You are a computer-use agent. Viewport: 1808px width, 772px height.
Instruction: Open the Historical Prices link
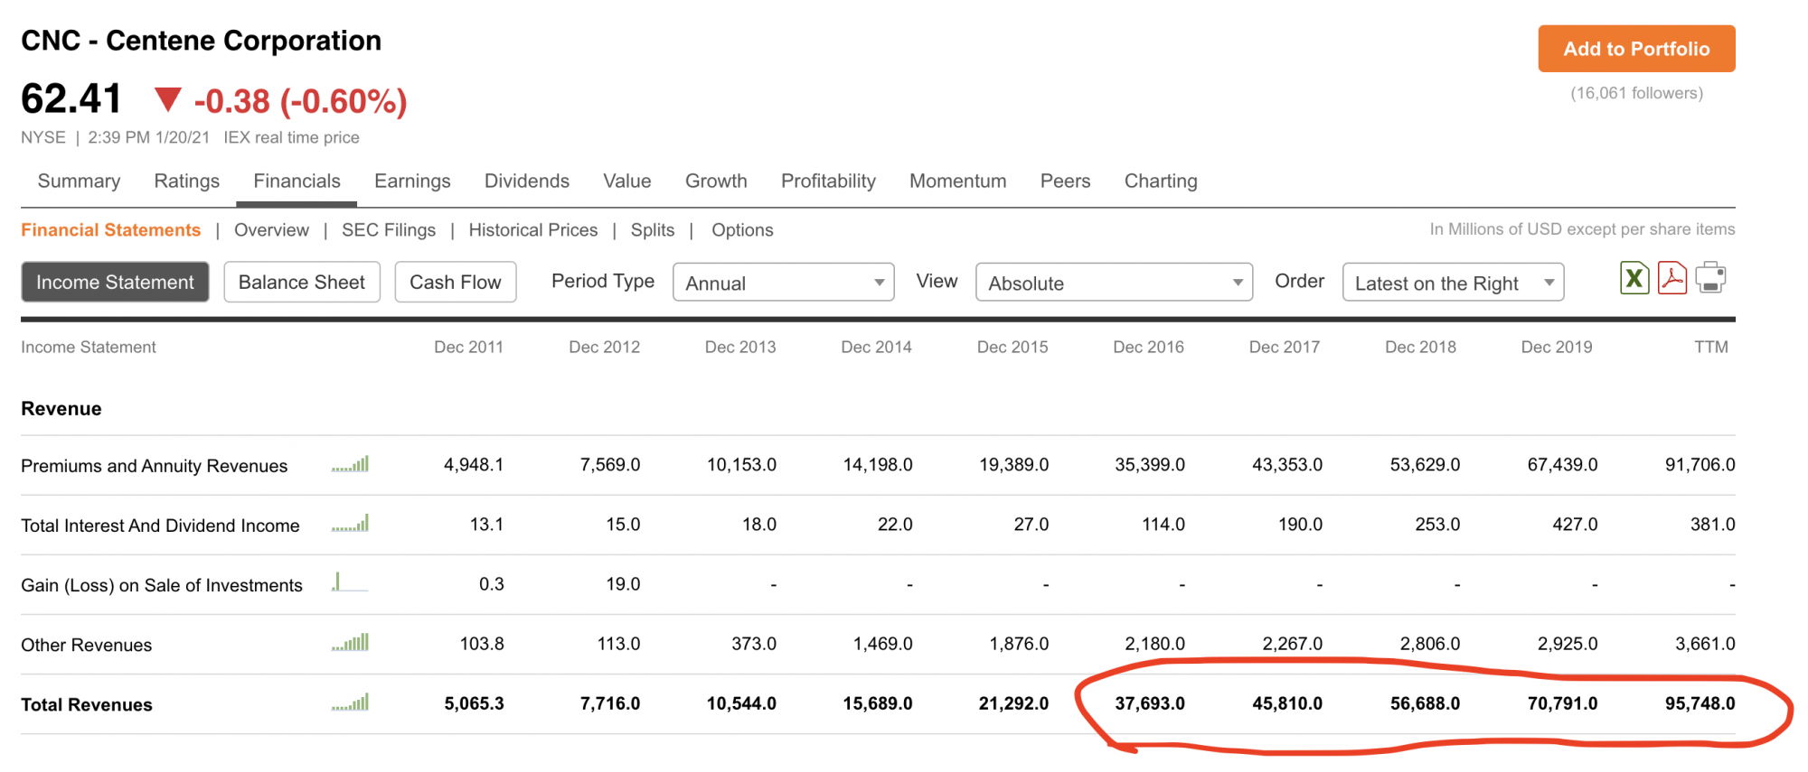coord(533,230)
